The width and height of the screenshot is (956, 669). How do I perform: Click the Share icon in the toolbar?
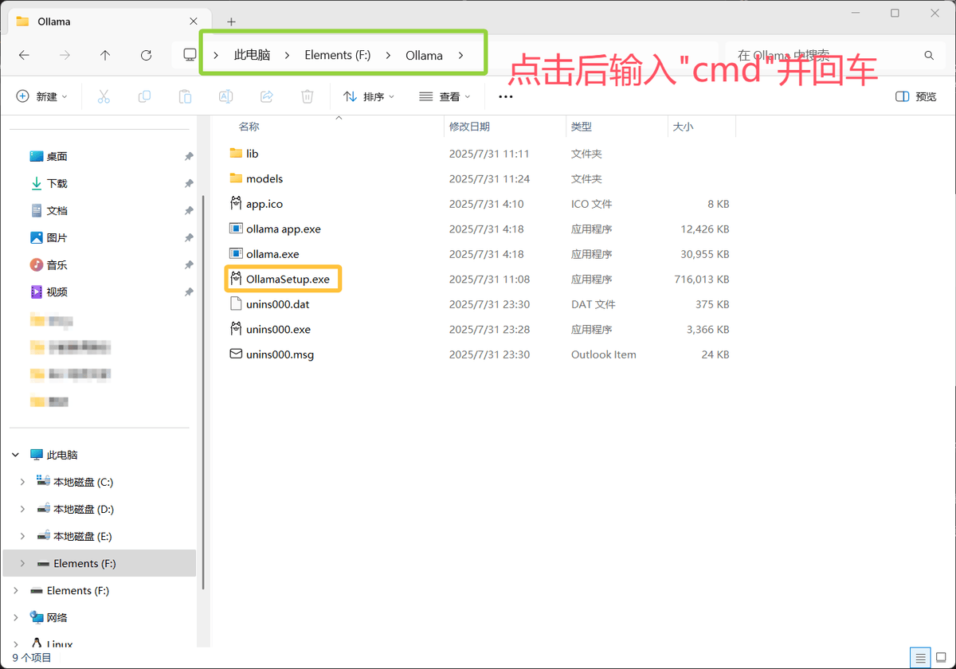click(x=267, y=96)
